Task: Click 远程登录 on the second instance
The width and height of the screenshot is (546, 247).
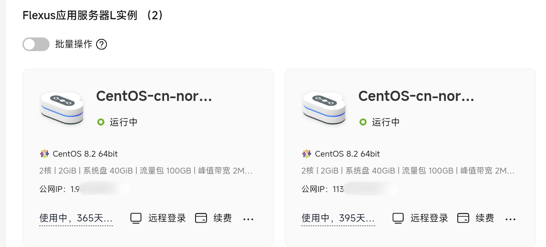Action: [429, 218]
